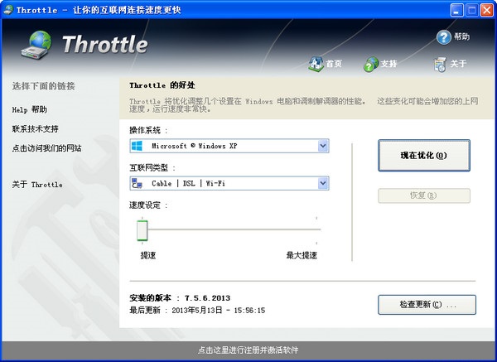Click the 现在优化 (O) button
This screenshot has height=362, width=497.
point(424,156)
